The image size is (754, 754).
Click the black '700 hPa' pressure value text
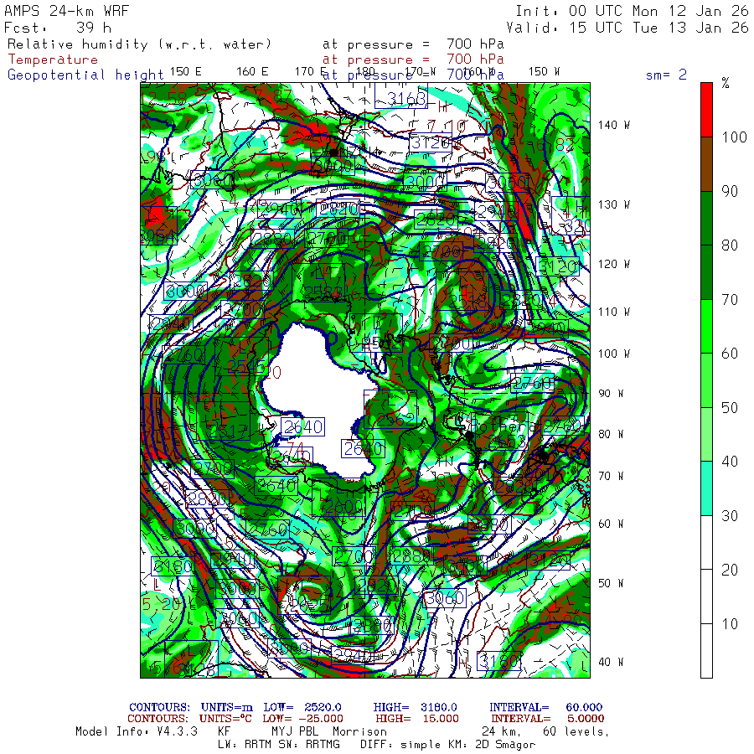tap(475, 44)
